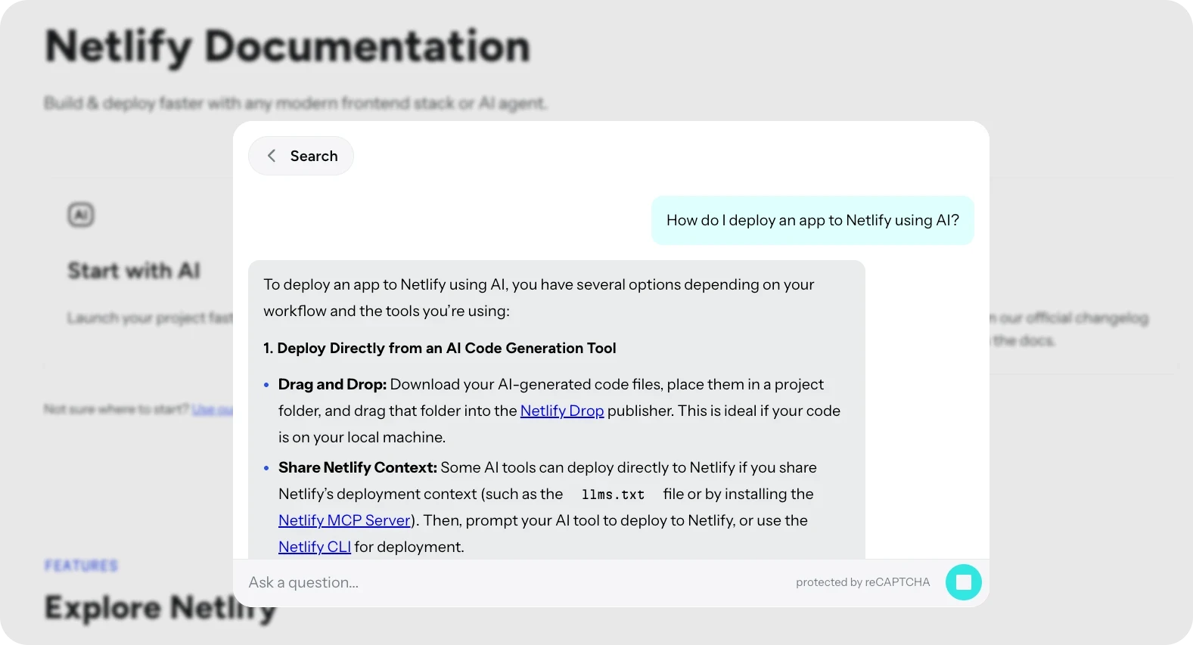The width and height of the screenshot is (1193, 645).
Task: Stop the response with the teal stop button
Action: 963,582
